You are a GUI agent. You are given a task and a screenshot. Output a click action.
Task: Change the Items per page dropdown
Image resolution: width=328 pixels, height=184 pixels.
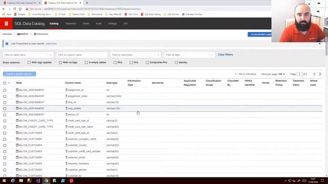point(281,74)
